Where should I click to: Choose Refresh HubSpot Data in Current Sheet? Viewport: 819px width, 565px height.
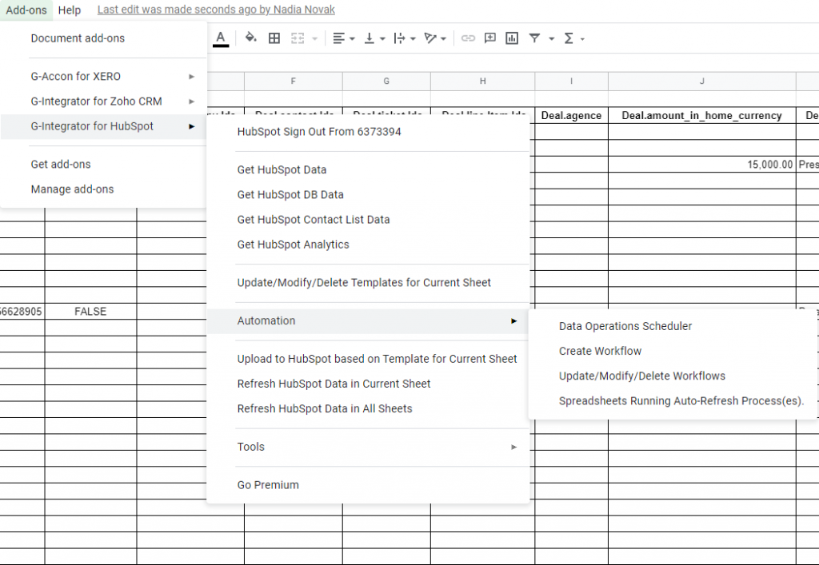368,384
